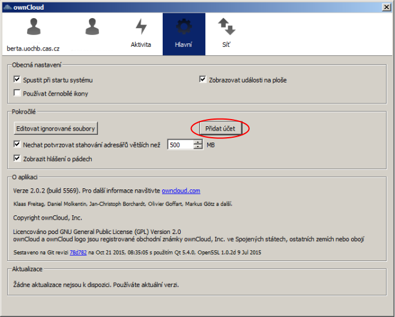This screenshot has height=317, width=395.
Task: Click the 'Klaas Freitag, Daniel Molkentin' authors text
Action: [x=50, y=204]
